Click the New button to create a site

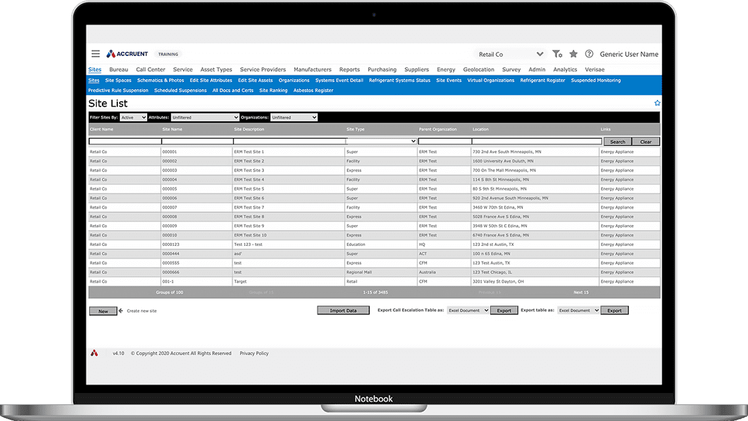[103, 311]
